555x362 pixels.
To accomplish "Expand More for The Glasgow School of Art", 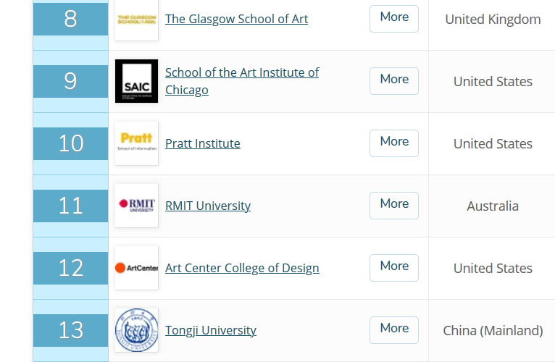I will (394, 18).
